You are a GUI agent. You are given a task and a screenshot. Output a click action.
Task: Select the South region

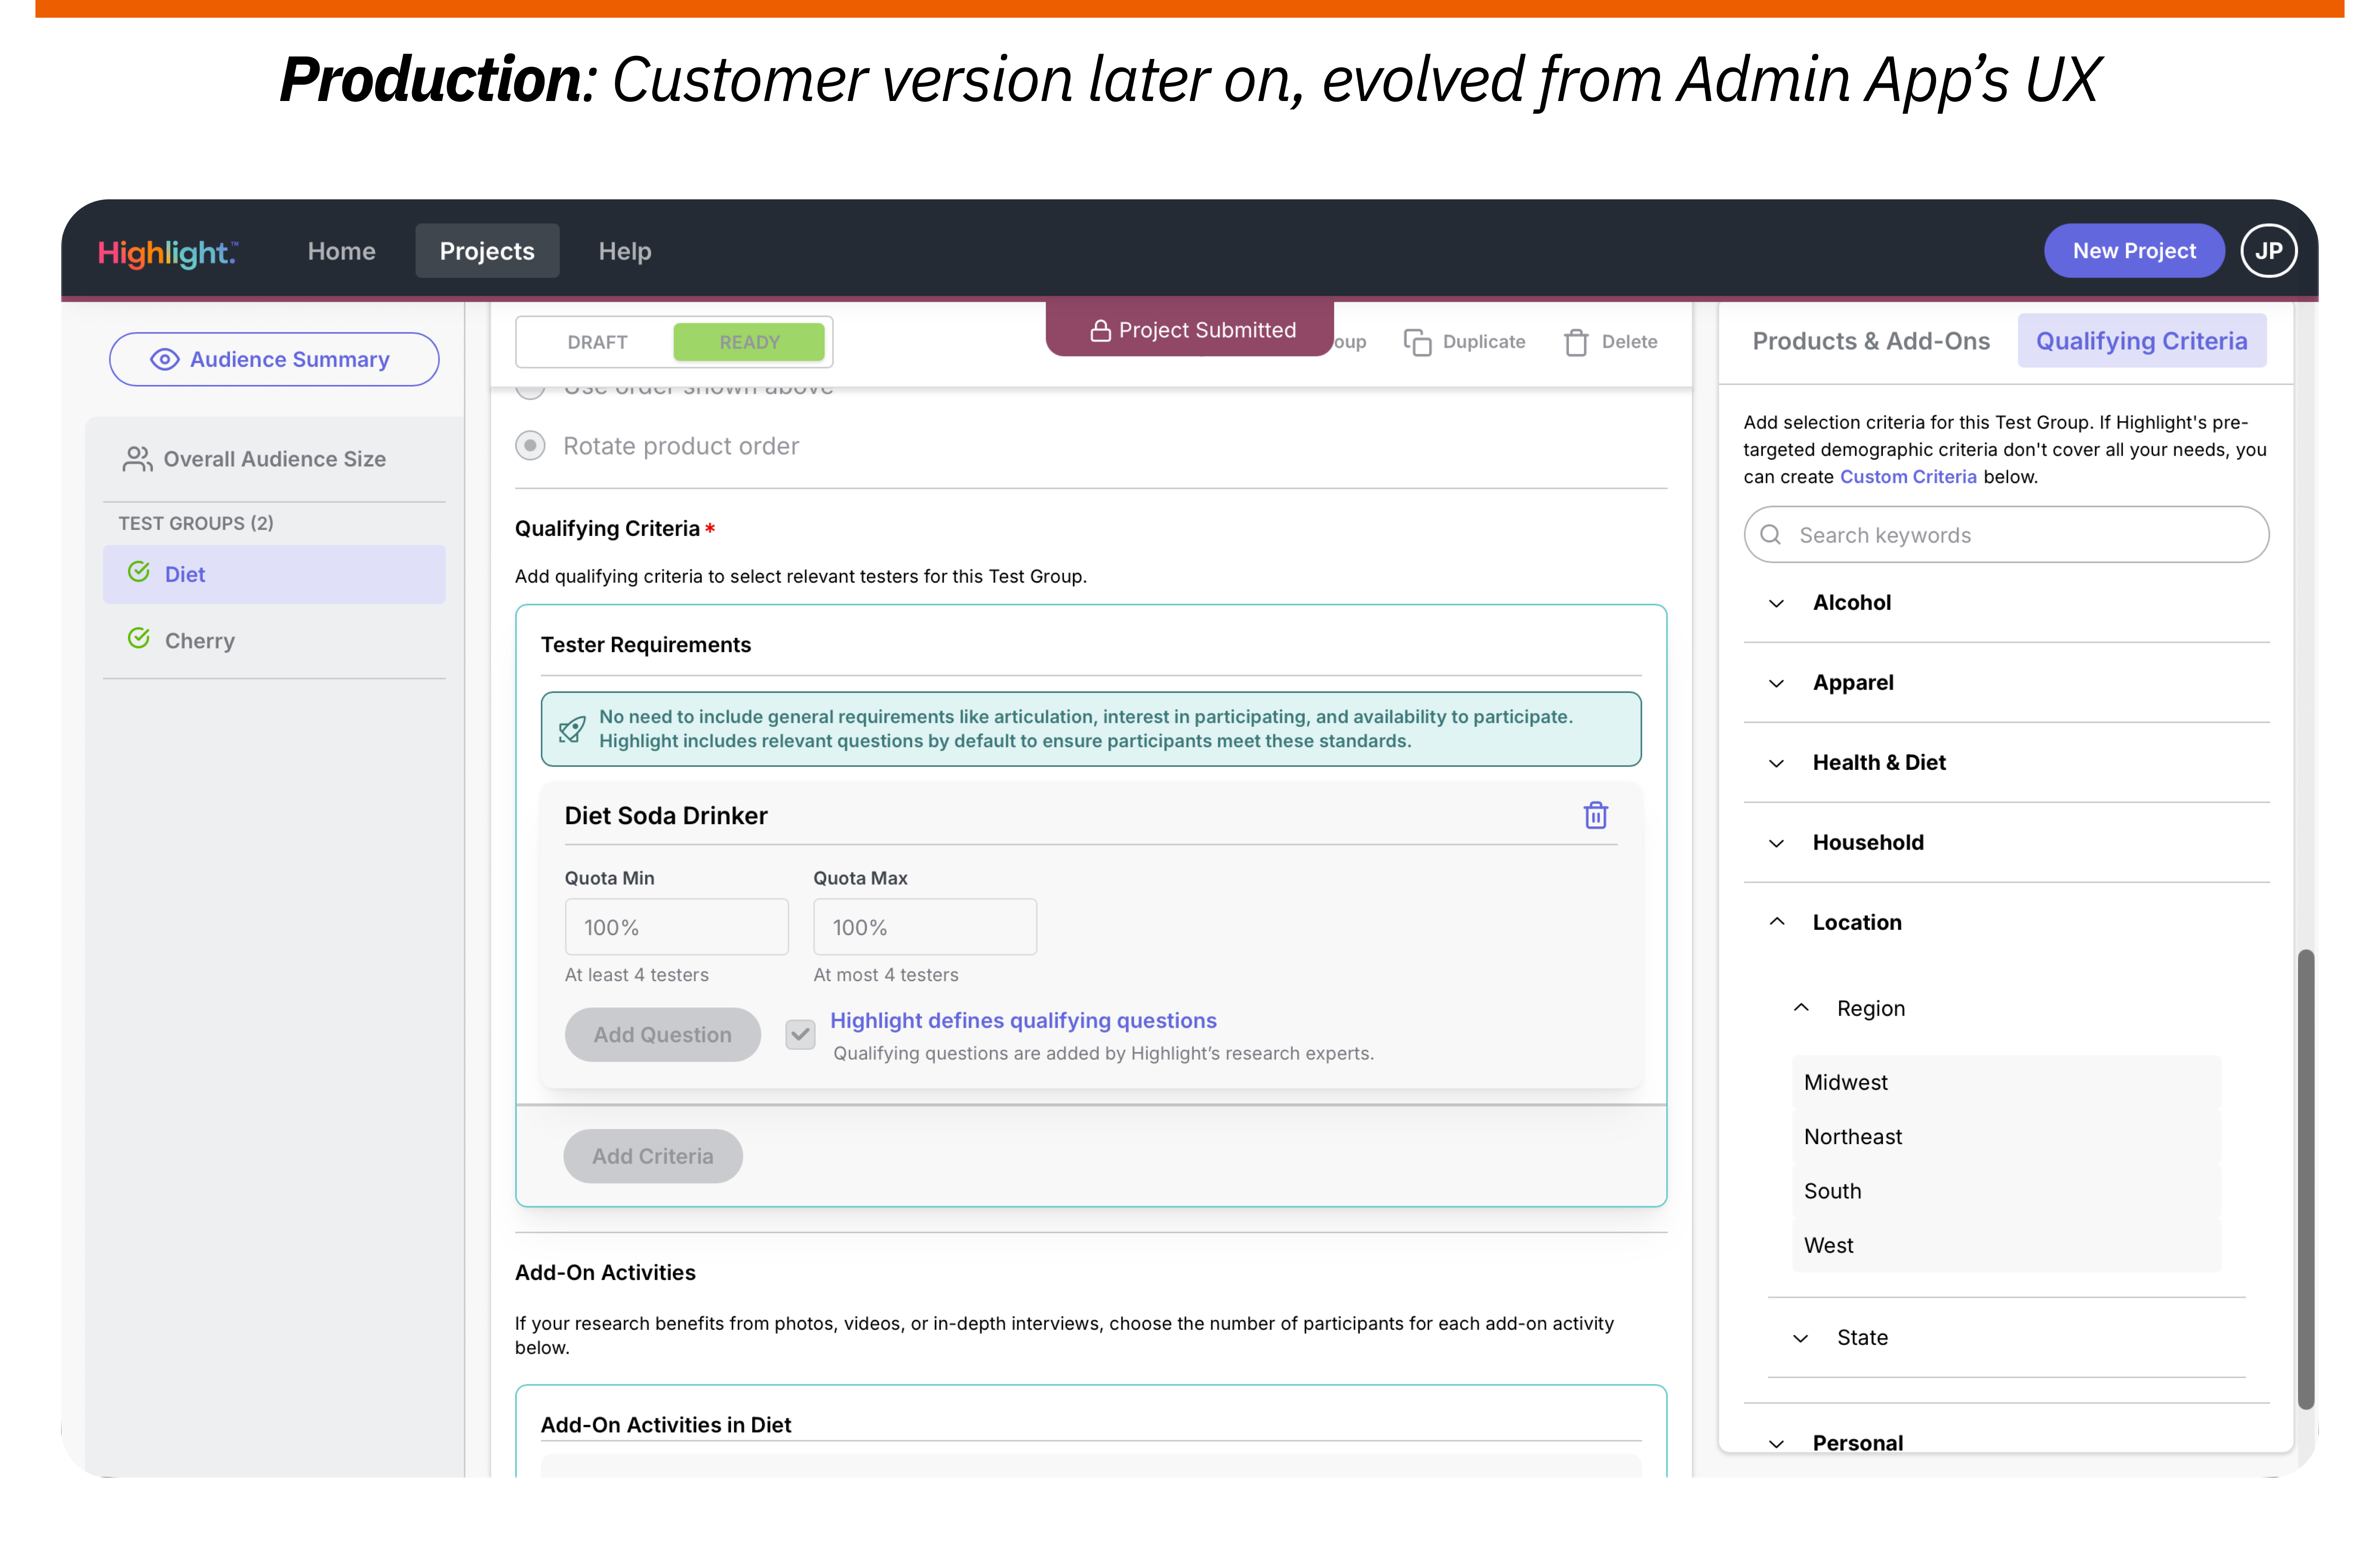(x=2006, y=1191)
